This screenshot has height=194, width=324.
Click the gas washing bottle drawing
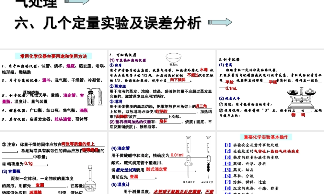coord(95,97)
